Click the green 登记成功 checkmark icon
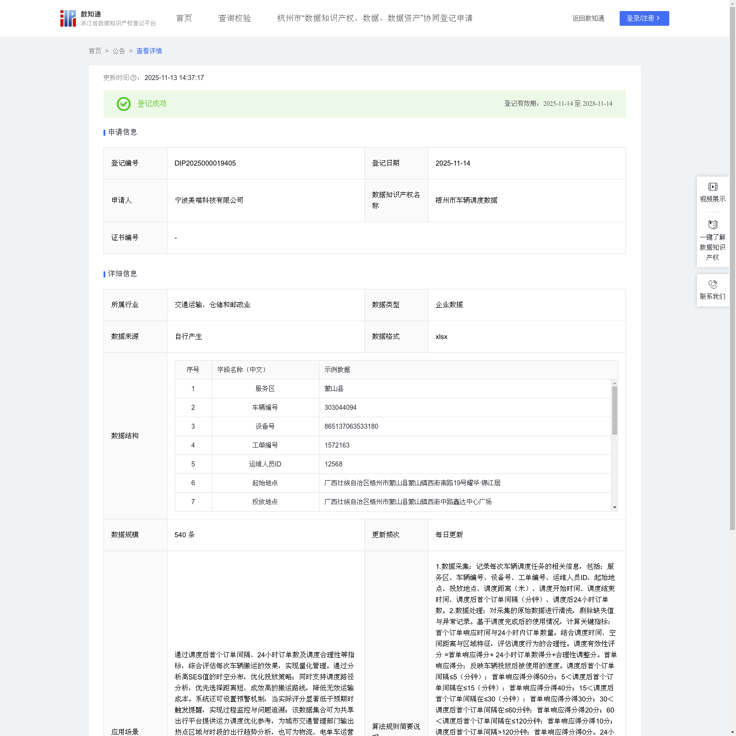Image resolution: width=736 pixels, height=736 pixels. coord(123,104)
